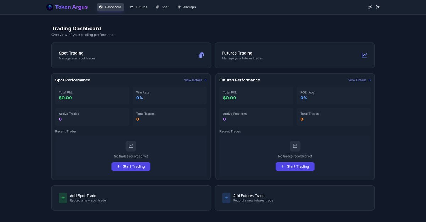This screenshot has height=222, width=426.
Task: Click the chart icon in Futures Trading card
Action: (365, 55)
